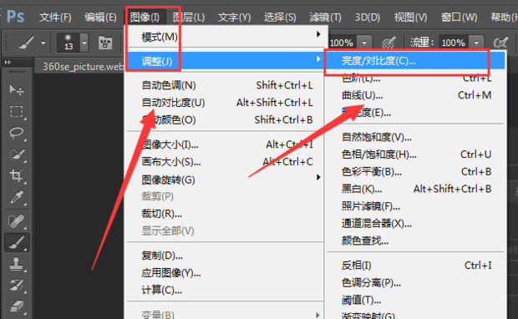Open the 文件(F) menu
The image size is (518, 319).
[55, 17]
